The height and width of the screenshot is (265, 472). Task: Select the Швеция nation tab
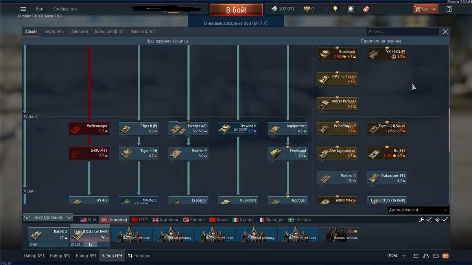(x=299, y=220)
